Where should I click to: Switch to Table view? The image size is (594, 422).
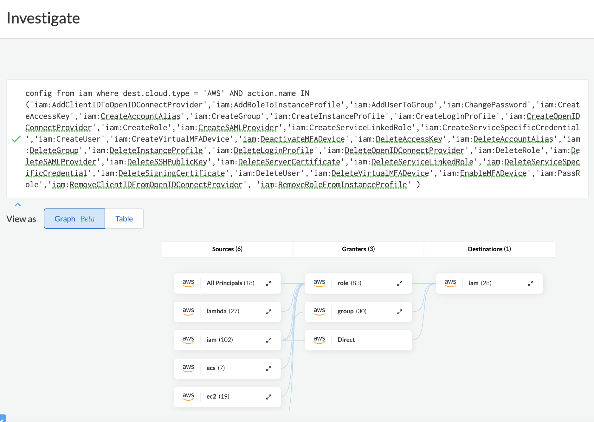click(124, 219)
